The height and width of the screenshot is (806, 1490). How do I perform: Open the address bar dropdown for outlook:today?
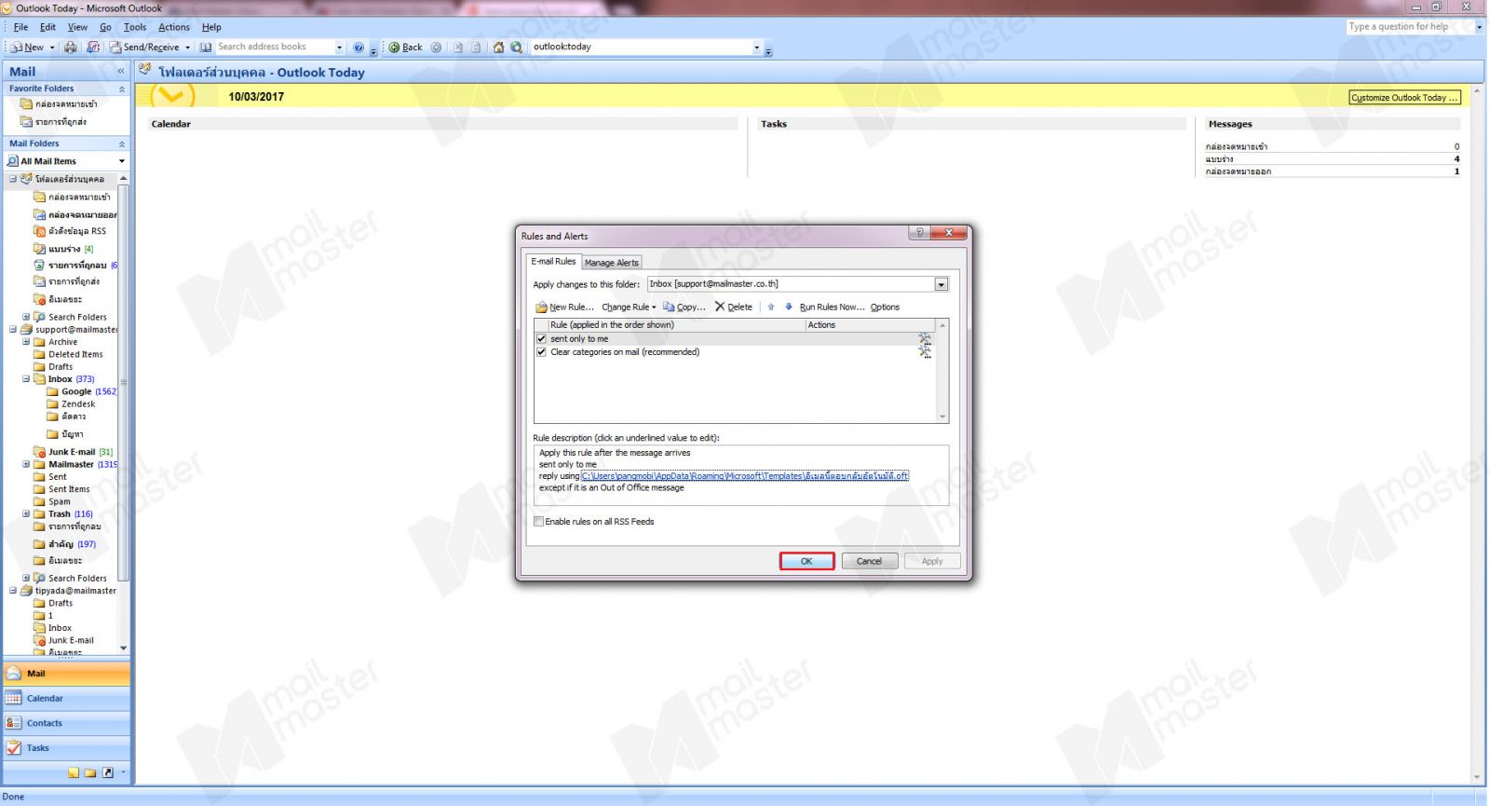click(756, 48)
